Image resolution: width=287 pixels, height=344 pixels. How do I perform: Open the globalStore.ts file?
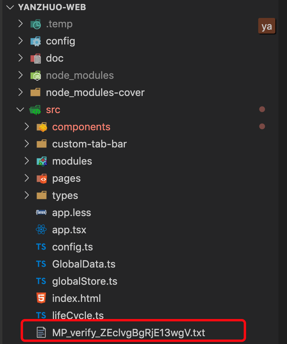tap(85, 281)
